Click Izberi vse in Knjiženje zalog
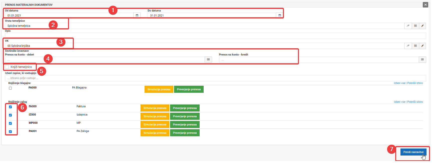The image size is (432, 163). [399, 102]
